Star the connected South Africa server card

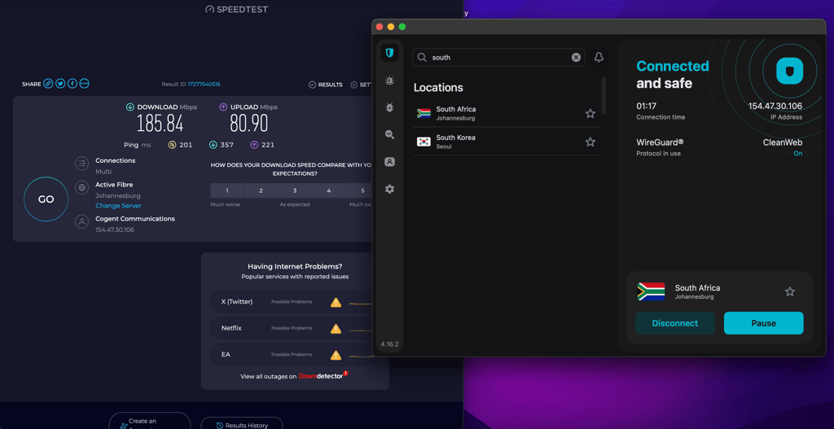pyautogui.click(x=790, y=291)
